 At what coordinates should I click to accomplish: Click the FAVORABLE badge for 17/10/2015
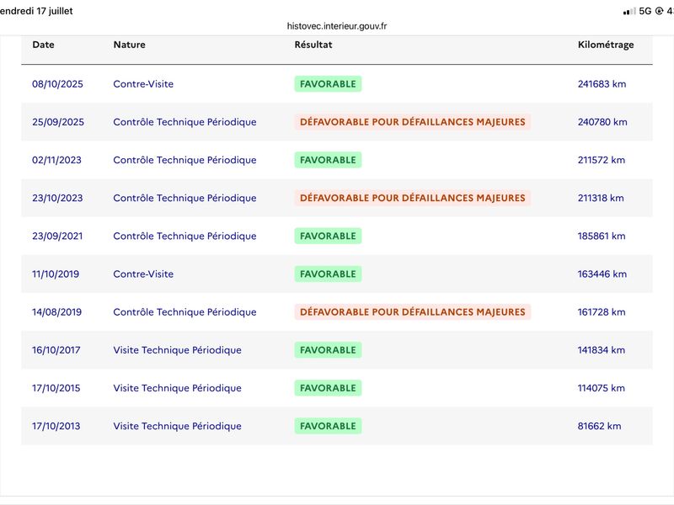[x=328, y=388]
